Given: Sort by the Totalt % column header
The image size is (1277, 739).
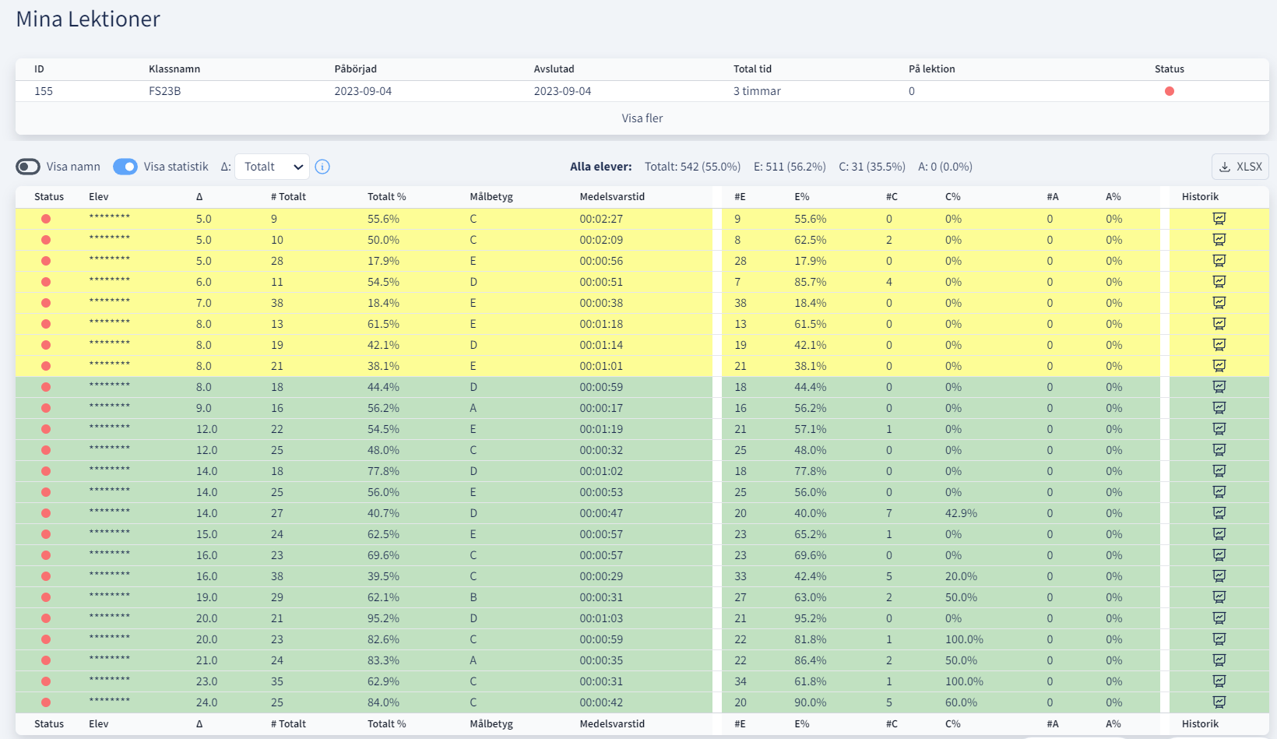Looking at the screenshot, I should pyautogui.click(x=386, y=197).
